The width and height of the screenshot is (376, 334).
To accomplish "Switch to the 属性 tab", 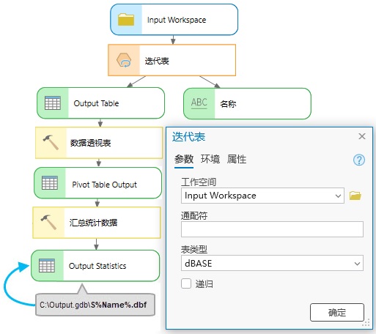I will pyautogui.click(x=237, y=159).
